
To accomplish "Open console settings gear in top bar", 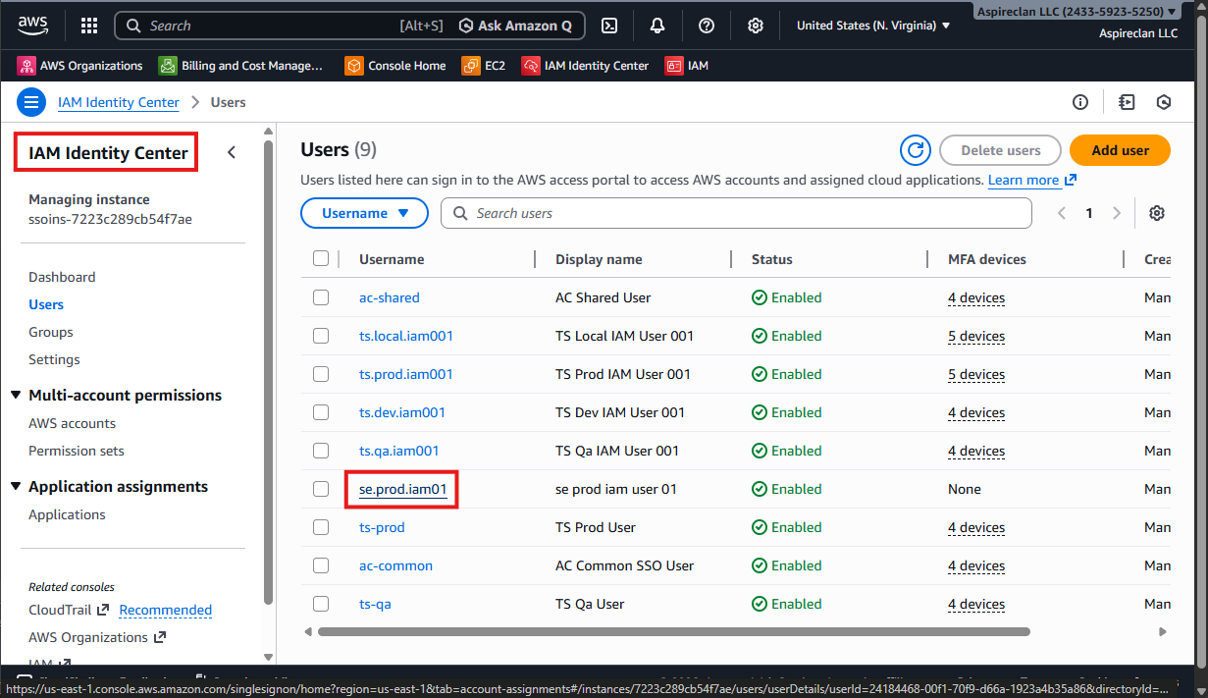I will pos(756,26).
